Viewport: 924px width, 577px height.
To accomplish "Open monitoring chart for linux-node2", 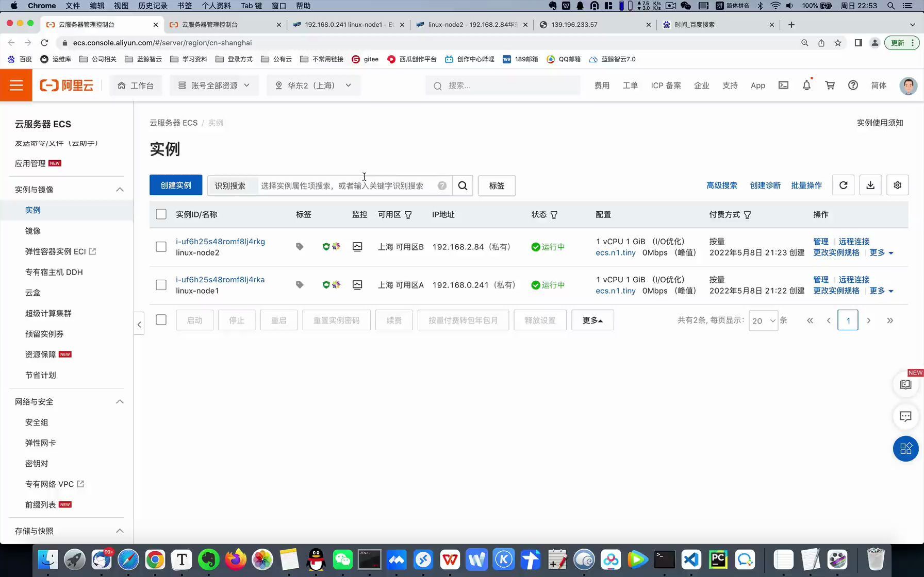I will coord(357,247).
